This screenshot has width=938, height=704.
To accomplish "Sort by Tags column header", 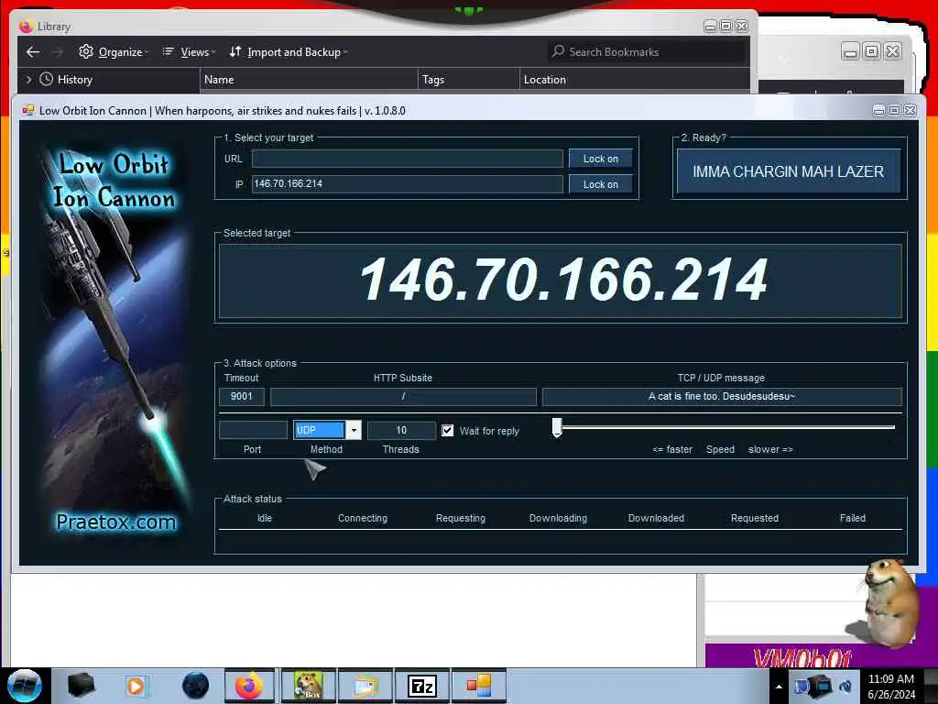I will click(468, 80).
